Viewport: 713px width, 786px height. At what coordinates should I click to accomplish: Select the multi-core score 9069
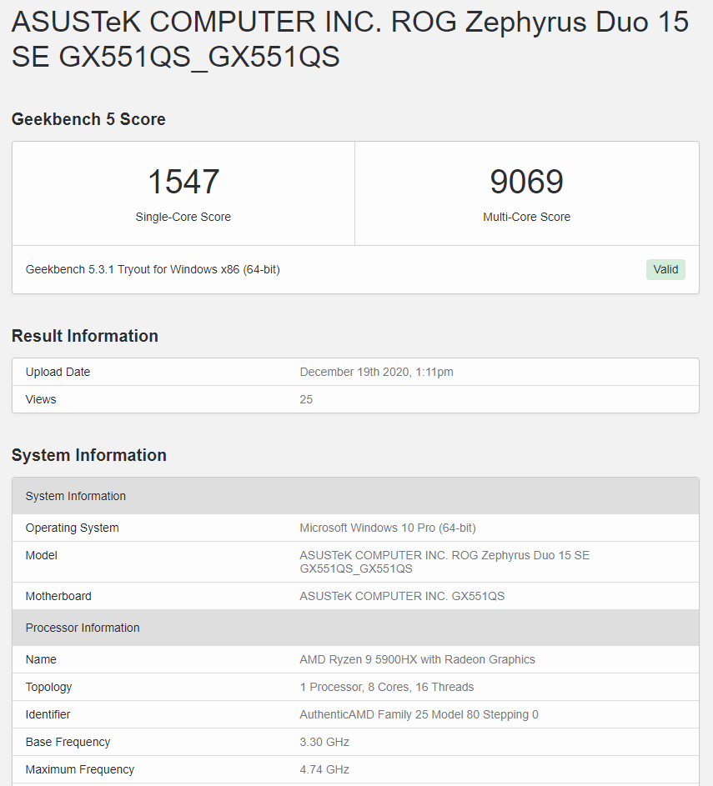[526, 182]
